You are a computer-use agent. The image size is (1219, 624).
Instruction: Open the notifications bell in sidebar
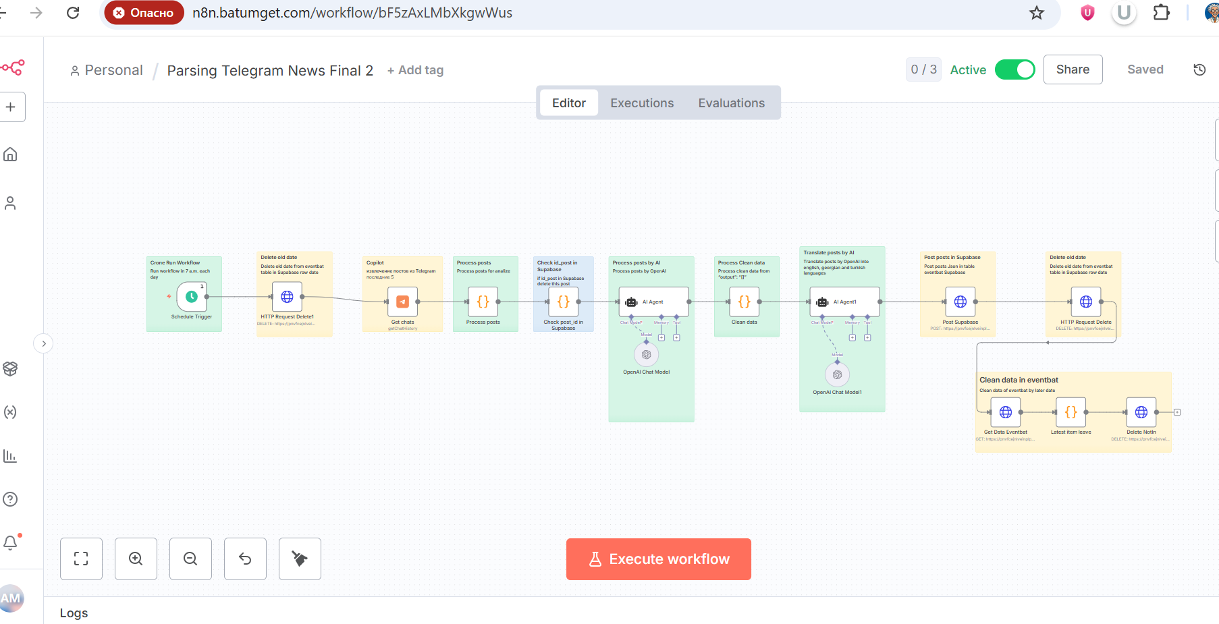10,542
